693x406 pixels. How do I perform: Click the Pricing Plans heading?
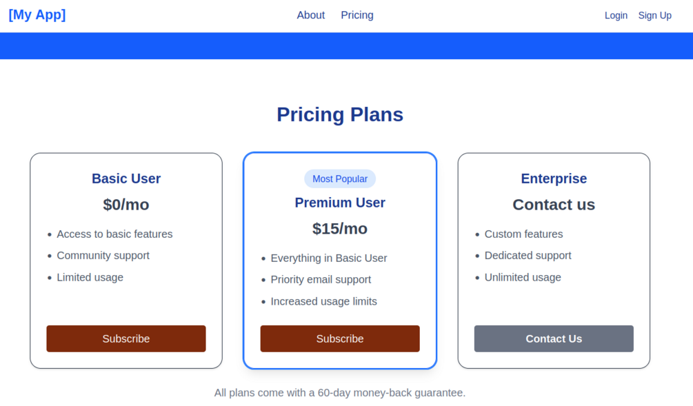[x=340, y=114]
